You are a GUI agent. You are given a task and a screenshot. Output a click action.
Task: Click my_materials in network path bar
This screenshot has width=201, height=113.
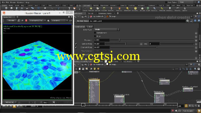[98, 65]
